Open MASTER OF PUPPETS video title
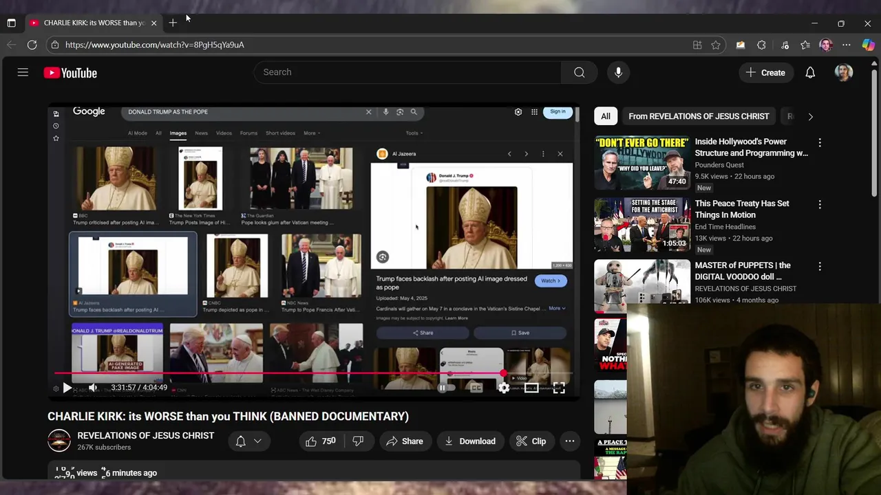This screenshot has width=881, height=495. (743, 271)
